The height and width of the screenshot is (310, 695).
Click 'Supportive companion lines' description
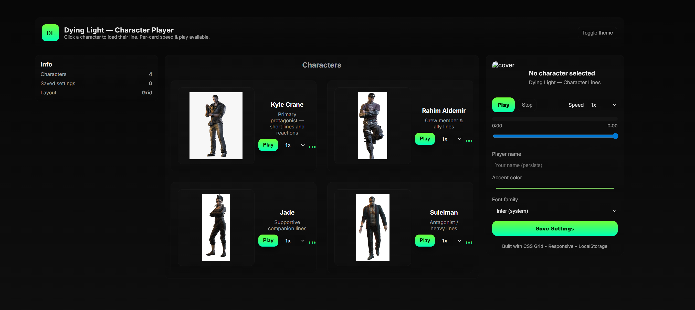(x=287, y=225)
